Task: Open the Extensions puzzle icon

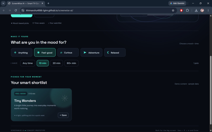Action: point(187,10)
